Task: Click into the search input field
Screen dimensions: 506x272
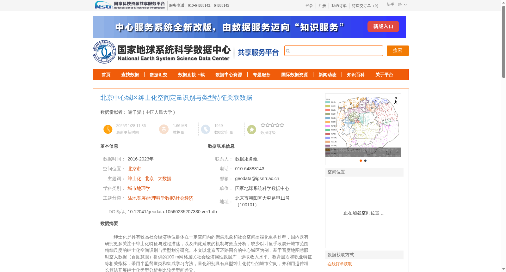Action: pos(334,51)
